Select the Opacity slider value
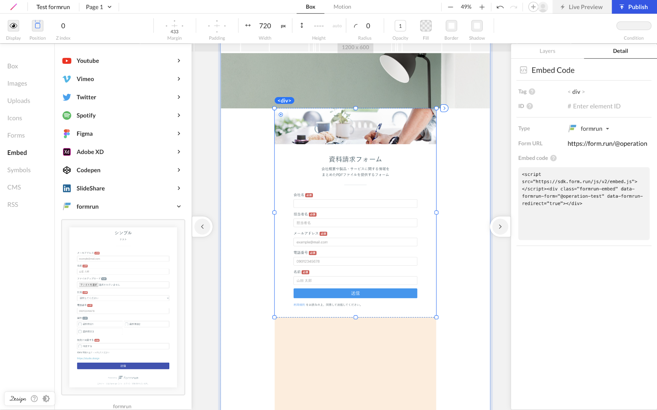 point(400,26)
